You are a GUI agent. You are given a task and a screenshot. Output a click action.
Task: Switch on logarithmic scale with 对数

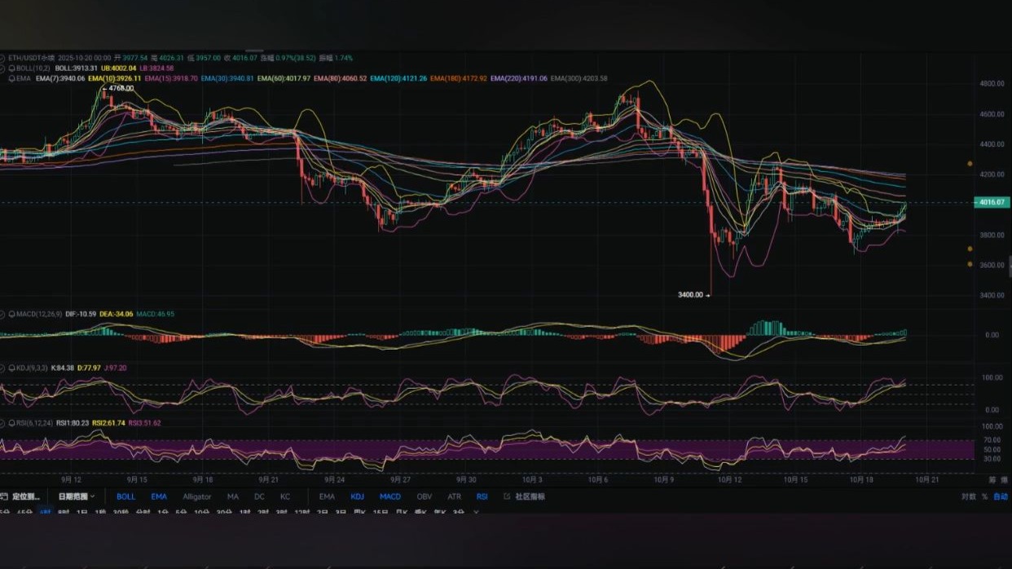[968, 496]
